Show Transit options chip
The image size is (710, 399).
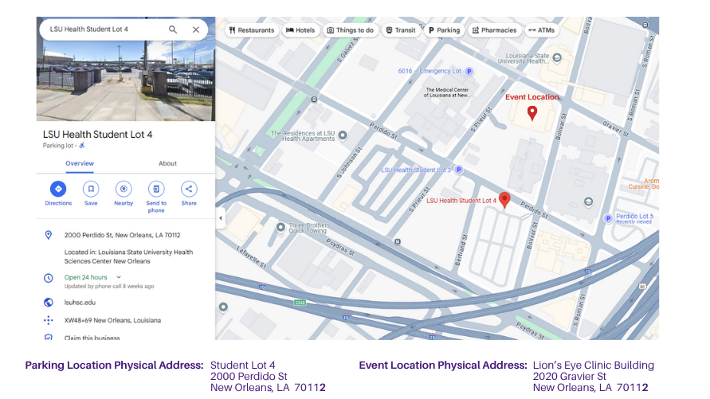(x=400, y=30)
